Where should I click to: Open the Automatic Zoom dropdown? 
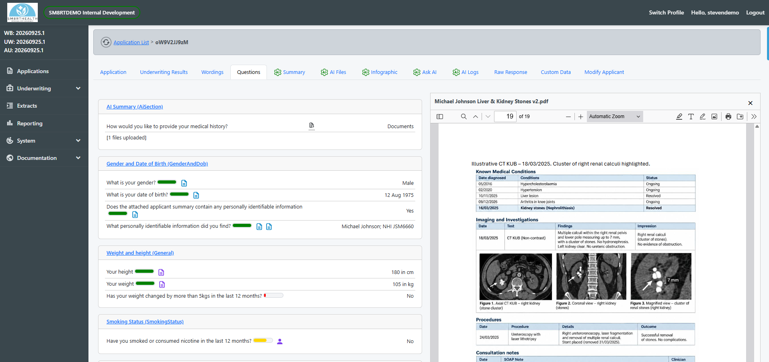(615, 117)
